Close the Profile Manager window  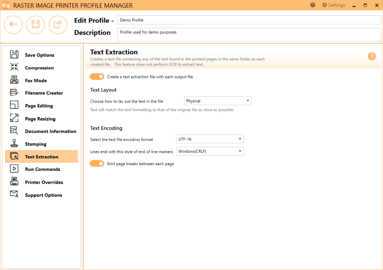click(x=377, y=5)
